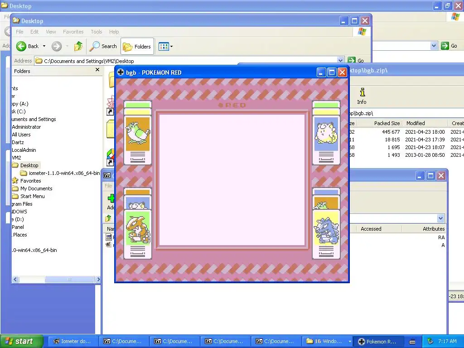Select Dartz folder in tree
Screen dimensions: 464x348
18,142
